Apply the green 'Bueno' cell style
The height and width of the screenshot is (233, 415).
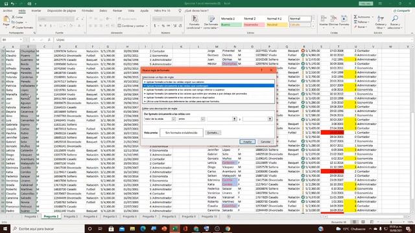coord(231,25)
